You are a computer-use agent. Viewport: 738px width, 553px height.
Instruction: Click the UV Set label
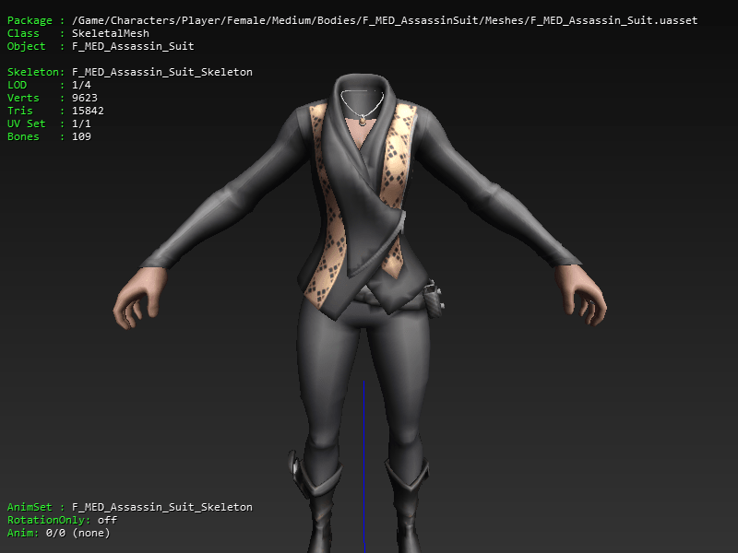[x=27, y=124]
